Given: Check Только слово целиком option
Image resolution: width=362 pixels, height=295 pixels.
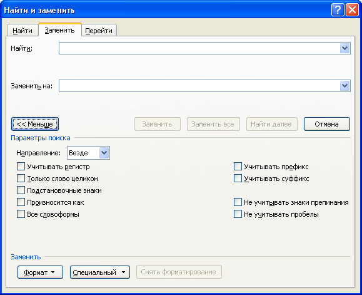Looking at the screenshot, I should point(21,179).
